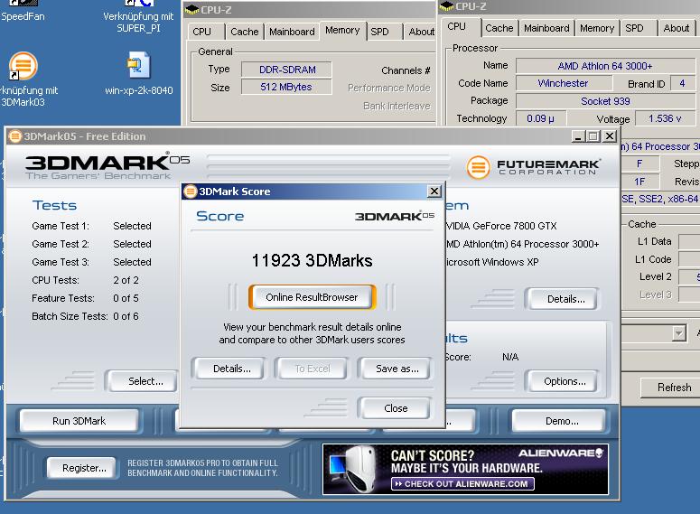Click Feature Tests 0 of 5 value
The height and width of the screenshot is (514, 700).
click(126, 298)
